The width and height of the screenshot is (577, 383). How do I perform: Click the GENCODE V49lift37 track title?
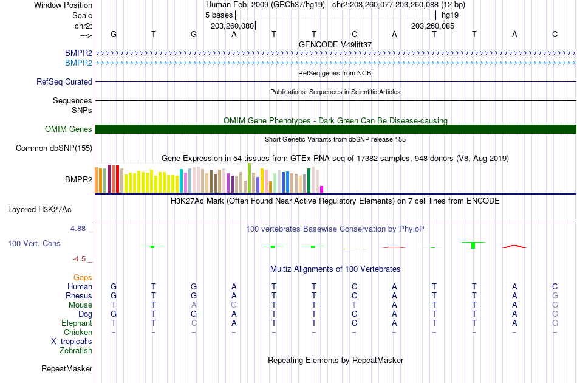coord(335,44)
